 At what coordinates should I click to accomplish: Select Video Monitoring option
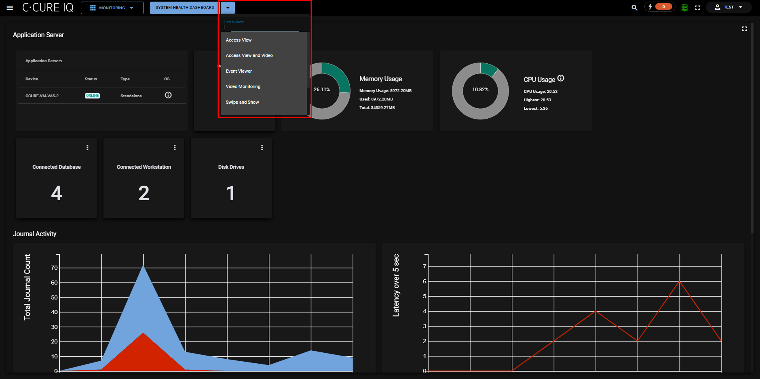pyautogui.click(x=243, y=86)
